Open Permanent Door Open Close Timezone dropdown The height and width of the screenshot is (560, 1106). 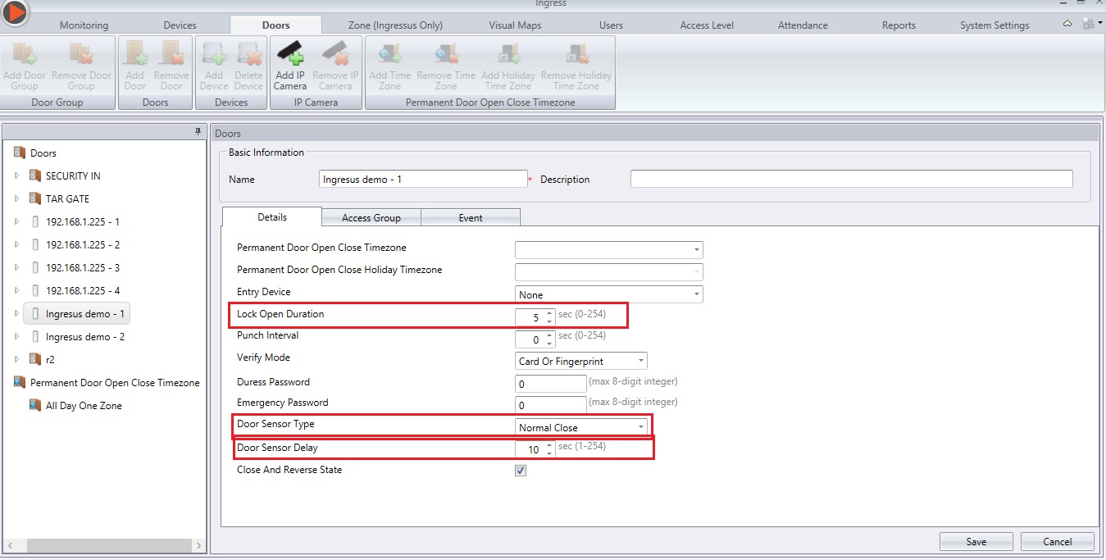pyautogui.click(x=696, y=249)
